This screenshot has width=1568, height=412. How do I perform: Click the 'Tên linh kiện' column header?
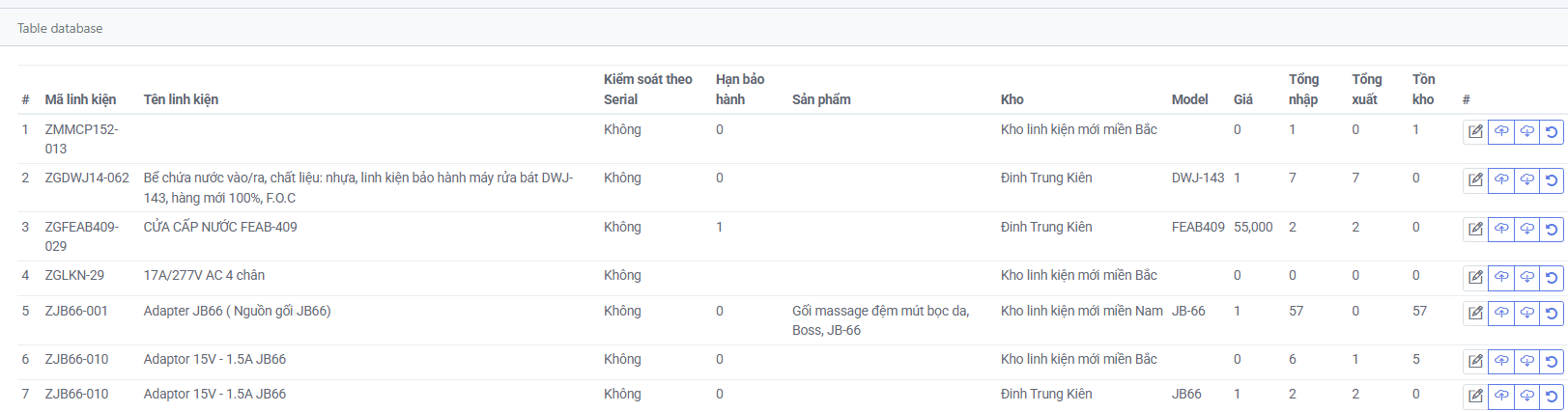(x=181, y=99)
